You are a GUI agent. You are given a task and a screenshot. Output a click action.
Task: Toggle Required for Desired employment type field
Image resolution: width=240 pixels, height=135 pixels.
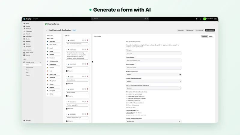coord(67,121)
